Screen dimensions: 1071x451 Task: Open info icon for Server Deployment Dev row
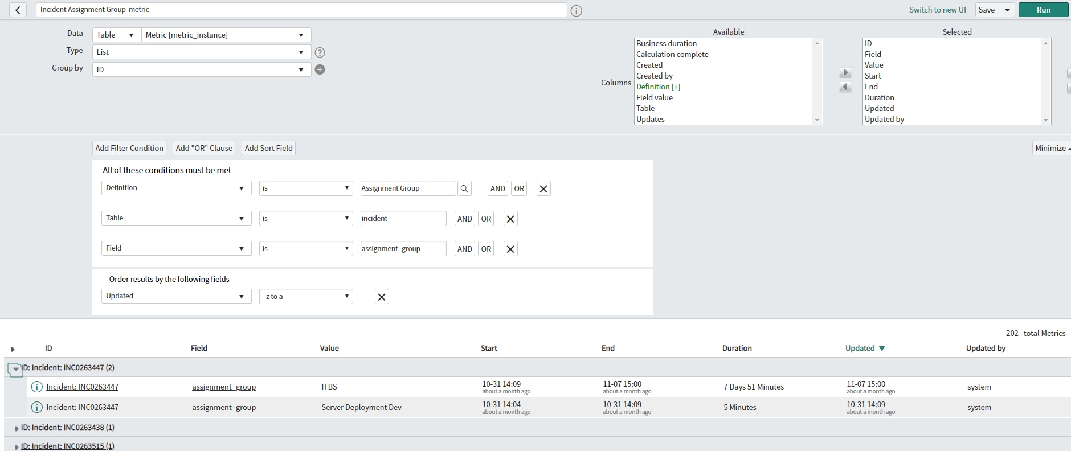(36, 407)
